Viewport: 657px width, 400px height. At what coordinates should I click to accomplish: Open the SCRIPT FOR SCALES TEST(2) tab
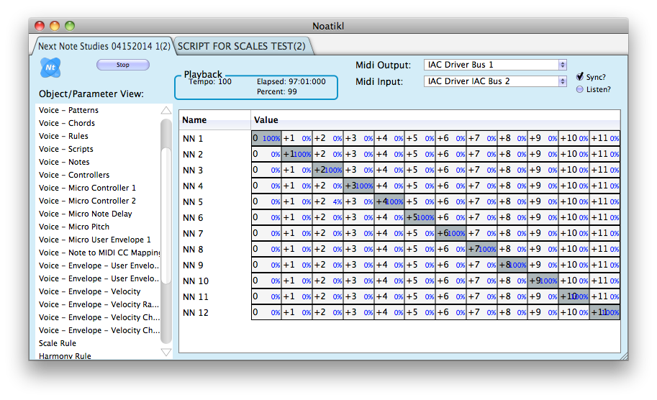pyautogui.click(x=242, y=46)
